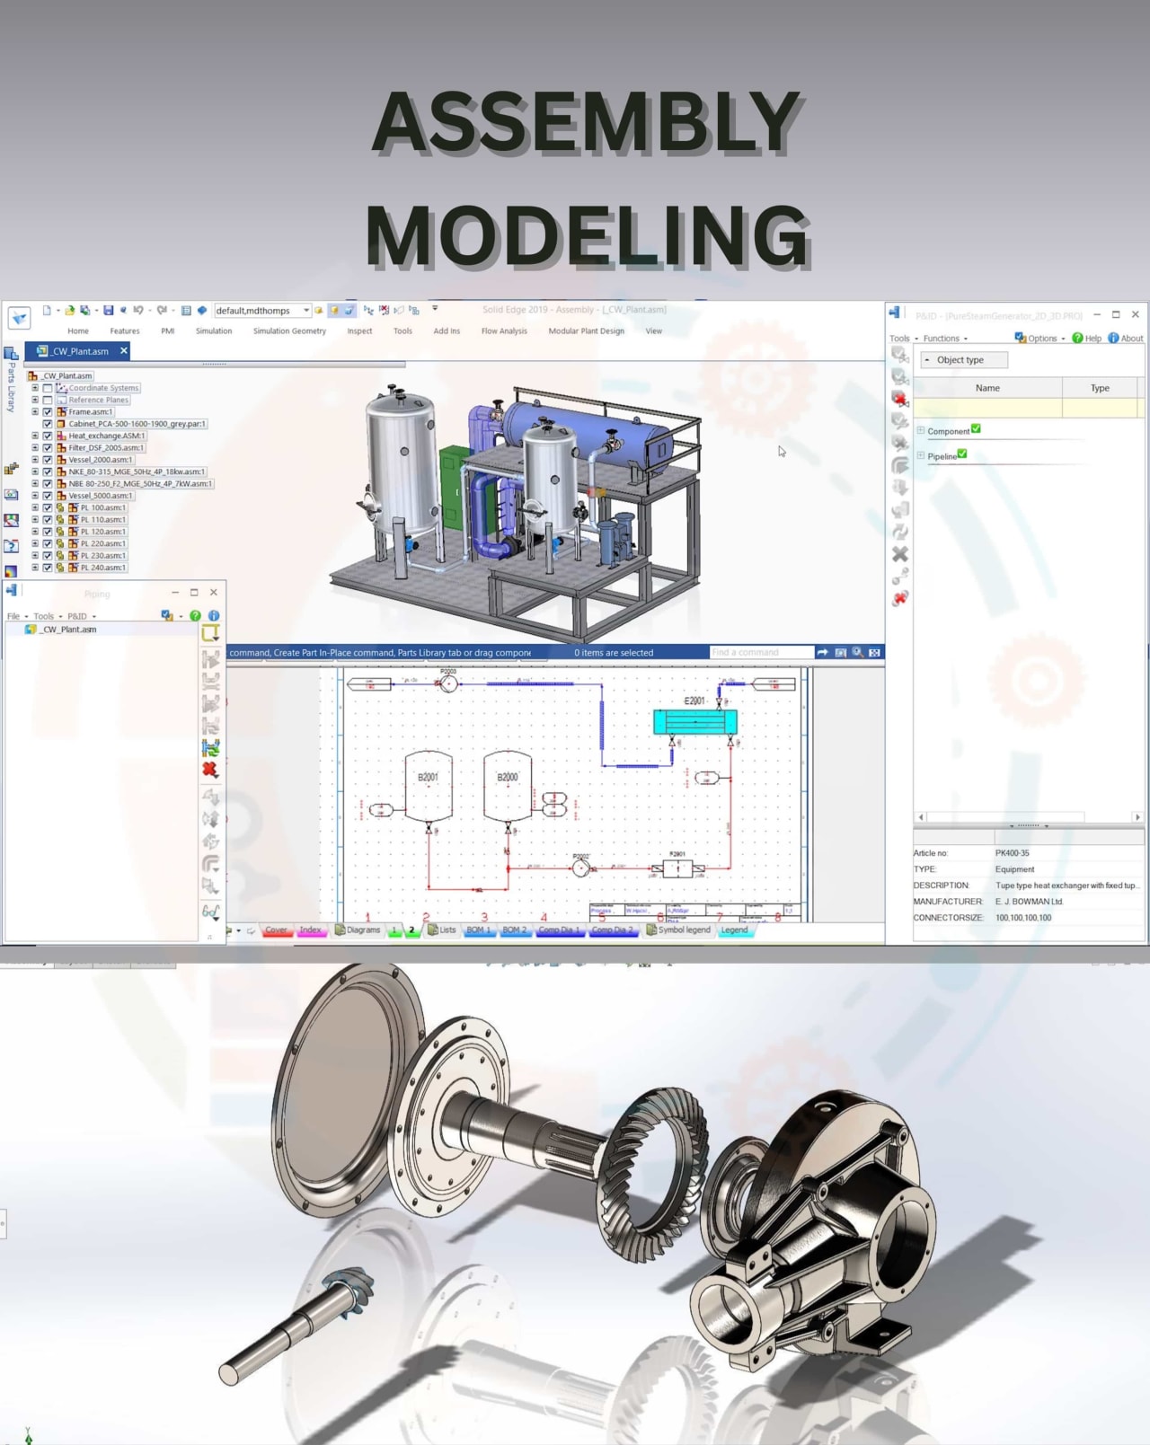Click the blue info icon in Piping window

pyautogui.click(x=214, y=616)
